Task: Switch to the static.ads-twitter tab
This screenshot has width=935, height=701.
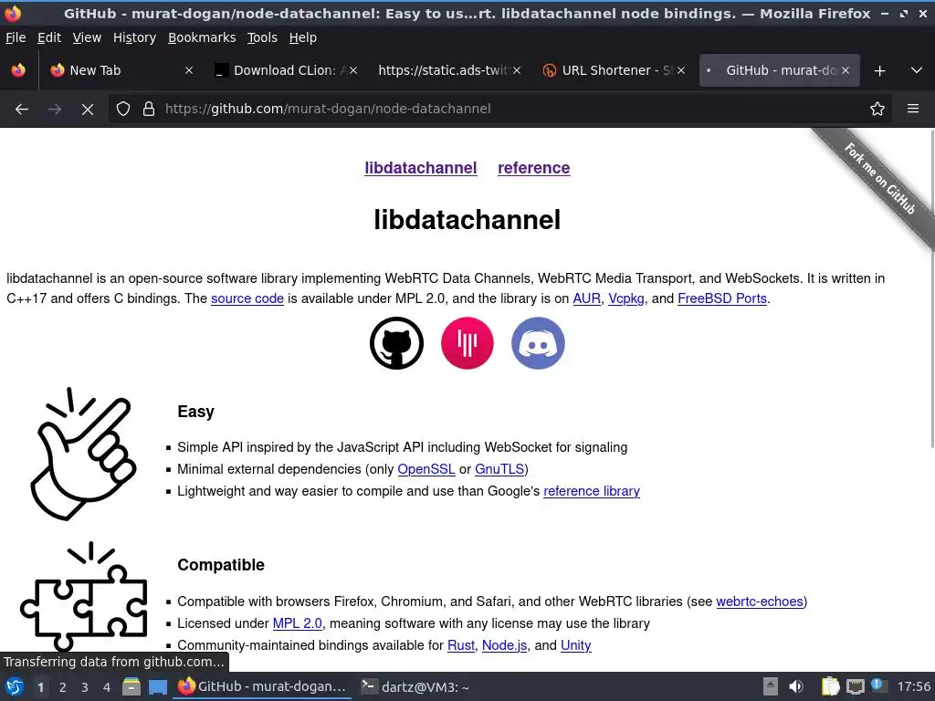Action: tap(449, 70)
